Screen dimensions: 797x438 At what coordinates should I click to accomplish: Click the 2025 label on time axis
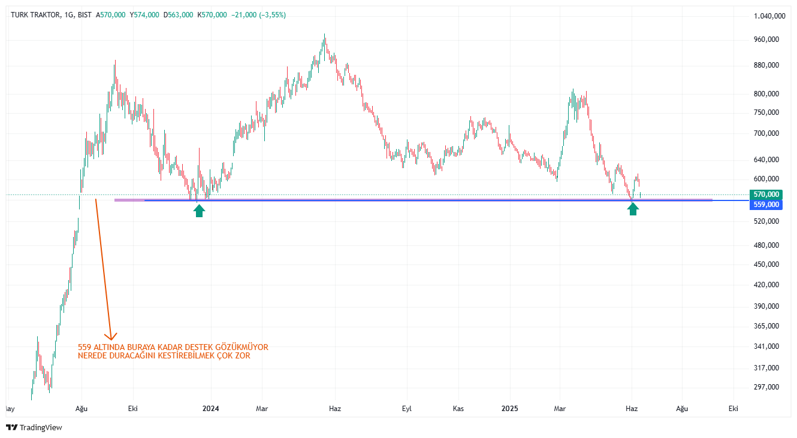(510, 409)
